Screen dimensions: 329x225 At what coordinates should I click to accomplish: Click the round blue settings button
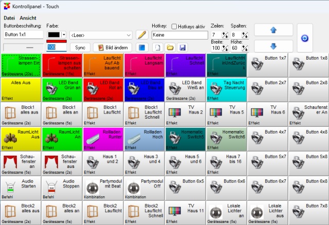click(304, 38)
